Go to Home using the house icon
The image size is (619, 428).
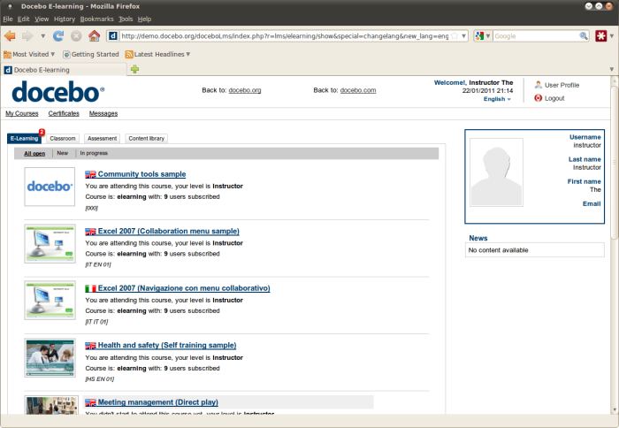(x=94, y=36)
